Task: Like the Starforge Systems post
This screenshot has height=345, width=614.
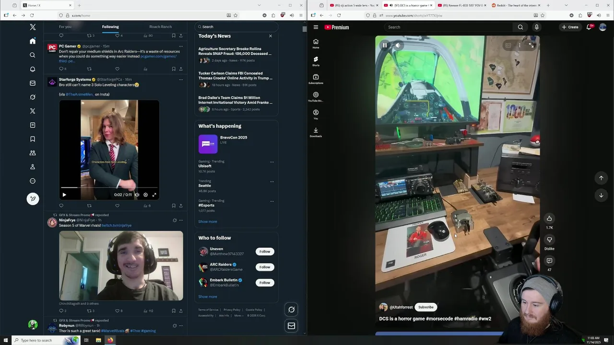Action: 117,206
